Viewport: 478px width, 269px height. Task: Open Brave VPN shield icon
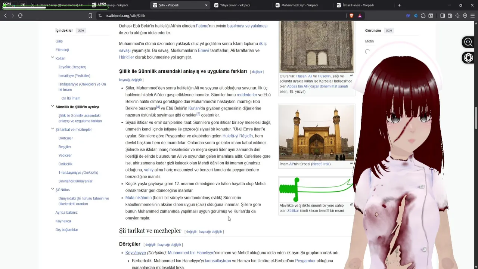[465, 16]
